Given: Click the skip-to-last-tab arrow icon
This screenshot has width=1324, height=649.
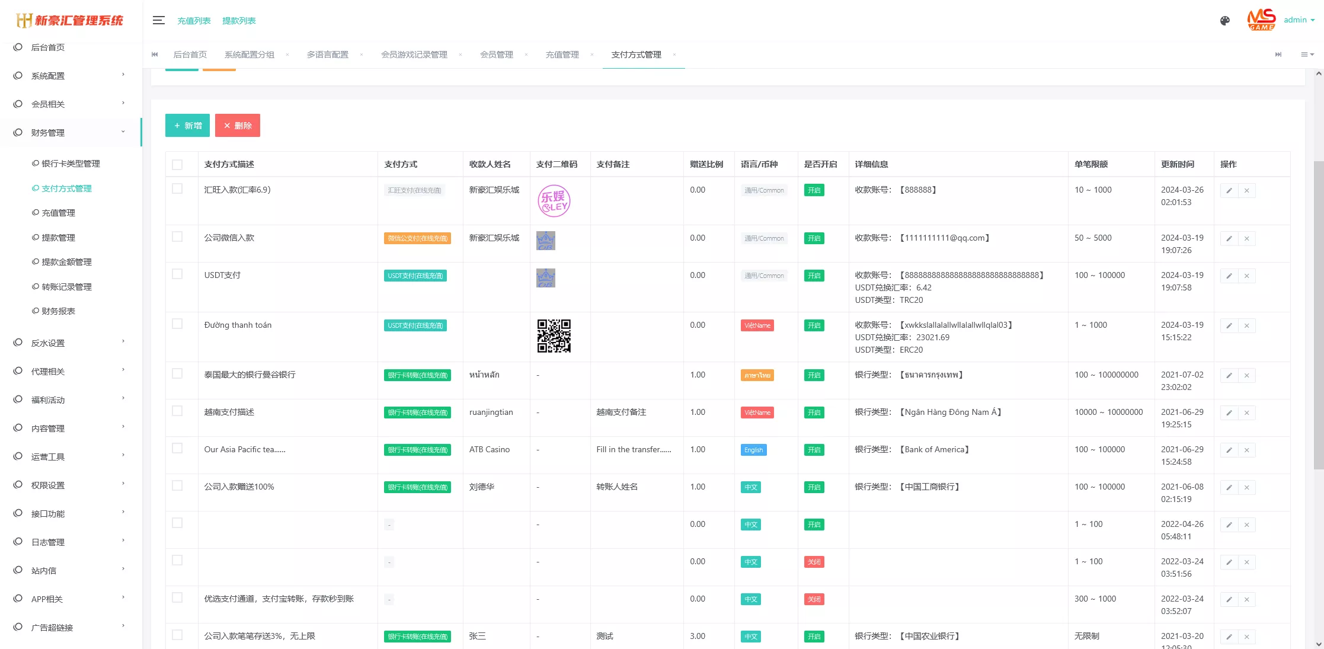Looking at the screenshot, I should click(1278, 55).
